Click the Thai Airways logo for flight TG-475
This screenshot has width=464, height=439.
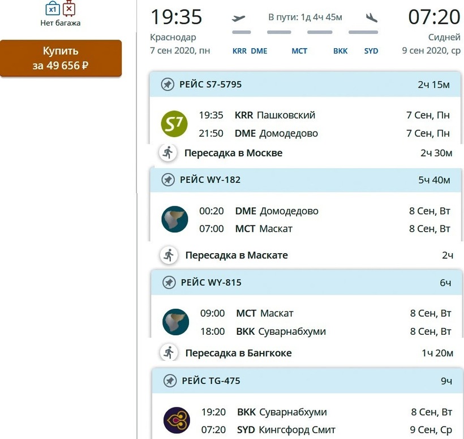(177, 420)
